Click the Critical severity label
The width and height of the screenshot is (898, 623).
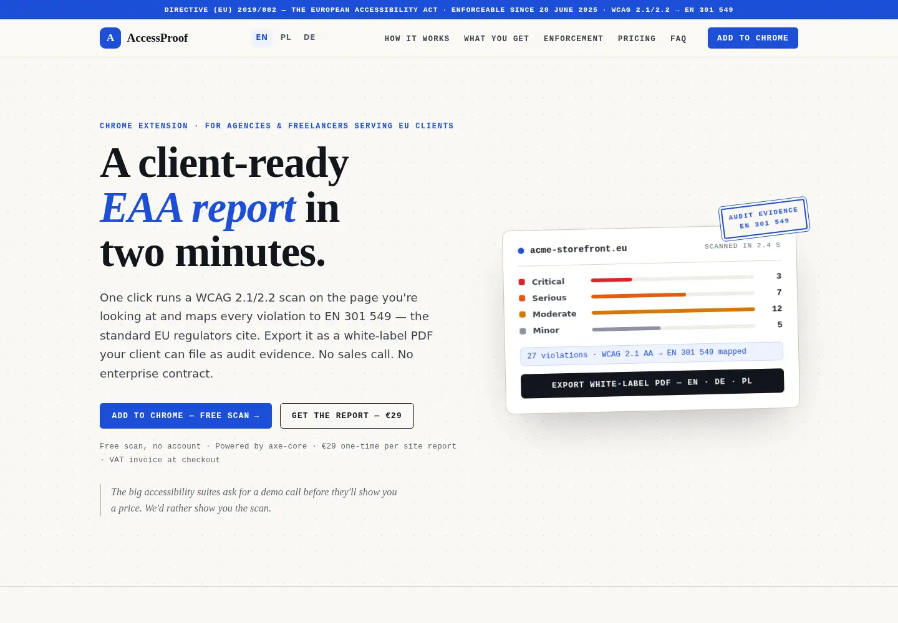pyautogui.click(x=548, y=282)
